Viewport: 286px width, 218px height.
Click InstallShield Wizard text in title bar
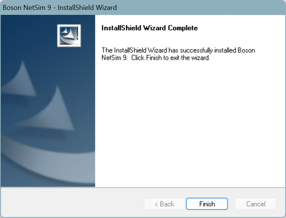tap(87, 8)
